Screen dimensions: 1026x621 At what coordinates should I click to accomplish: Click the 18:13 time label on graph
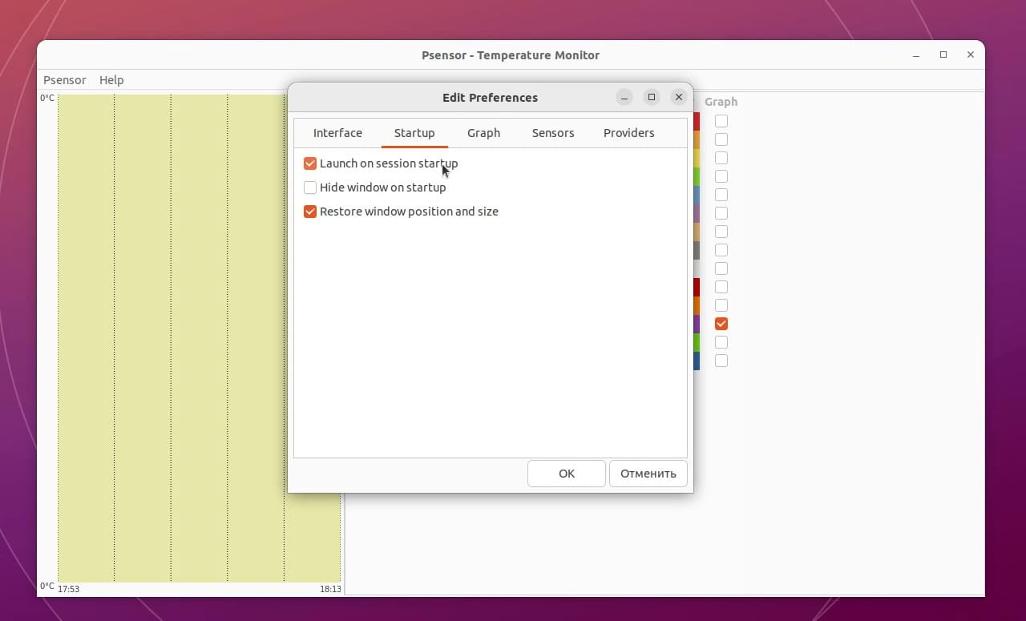point(330,589)
